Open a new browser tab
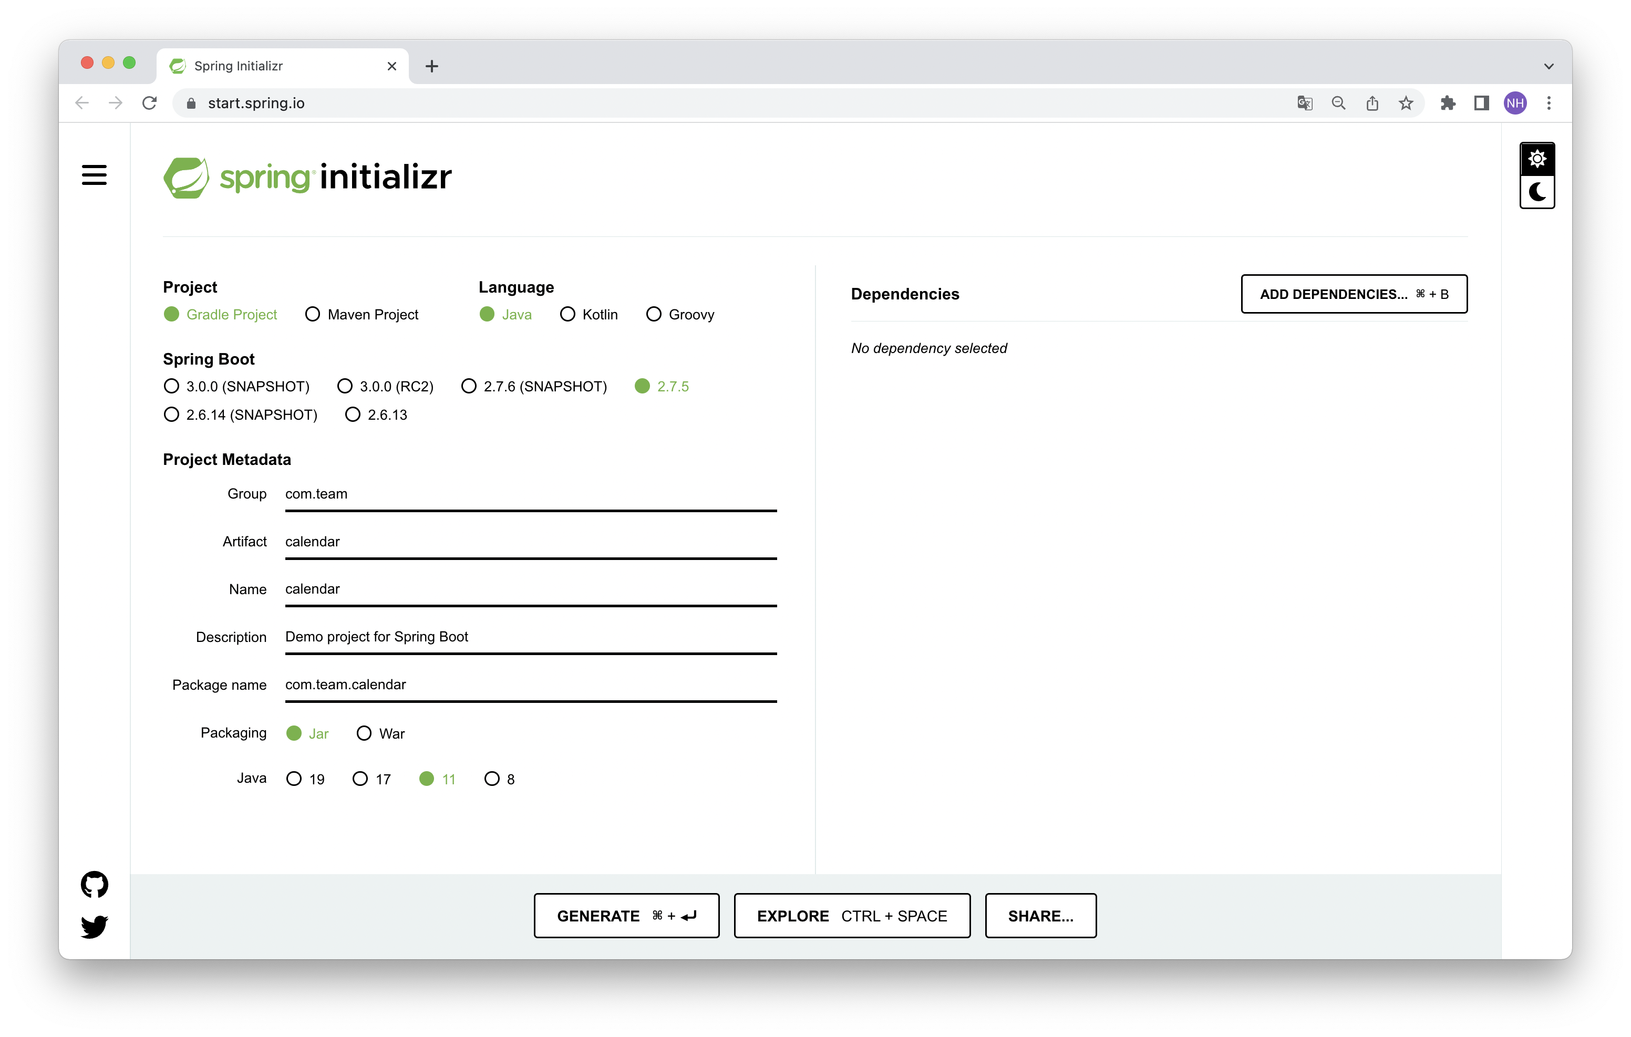This screenshot has width=1631, height=1037. tap(431, 66)
